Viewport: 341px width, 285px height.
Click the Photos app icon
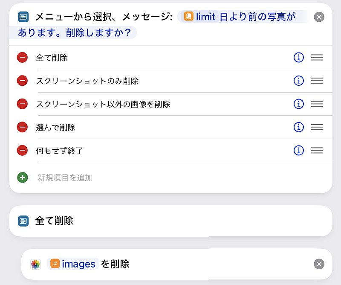point(35,265)
